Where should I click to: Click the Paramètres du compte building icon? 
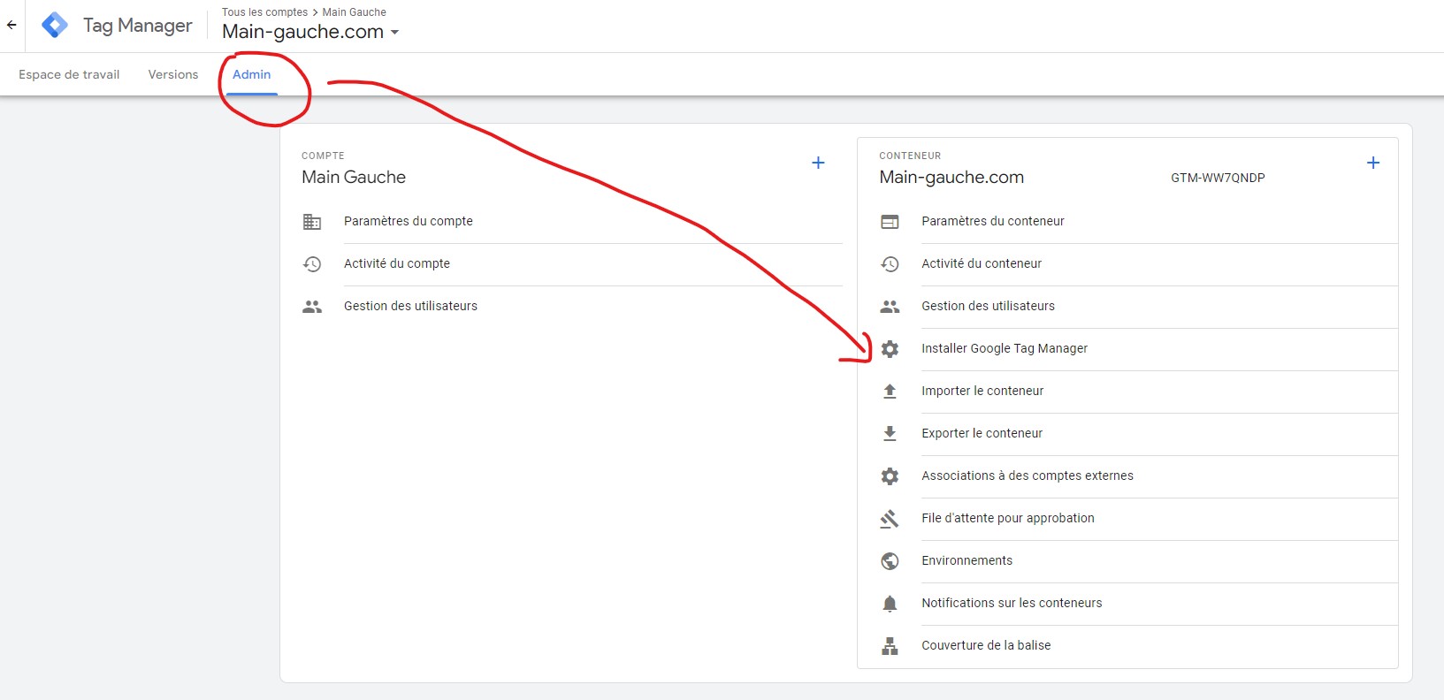click(312, 222)
